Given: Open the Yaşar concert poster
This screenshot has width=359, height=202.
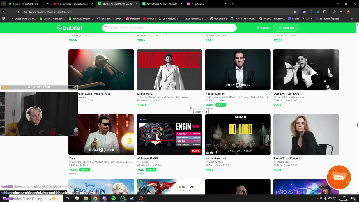Looking at the screenshot, I should (101, 135).
